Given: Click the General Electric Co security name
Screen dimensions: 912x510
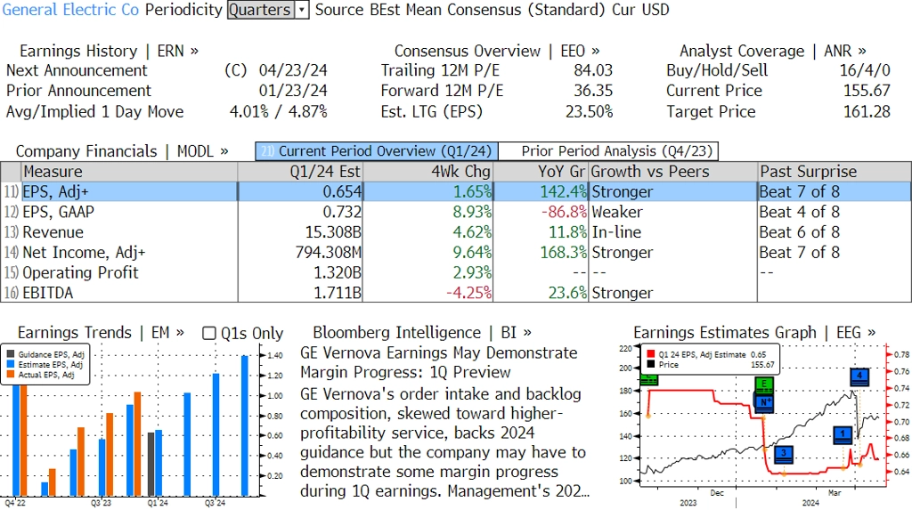Looking at the screenshot, I should point(70,10).
